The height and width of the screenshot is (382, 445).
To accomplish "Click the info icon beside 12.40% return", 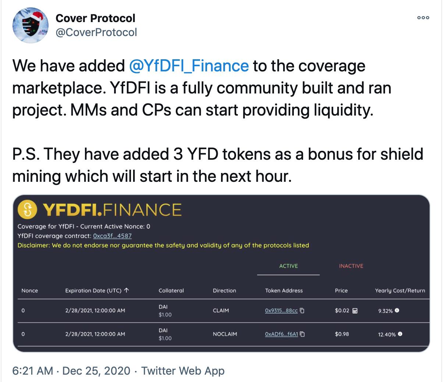I will pos(400,334).
